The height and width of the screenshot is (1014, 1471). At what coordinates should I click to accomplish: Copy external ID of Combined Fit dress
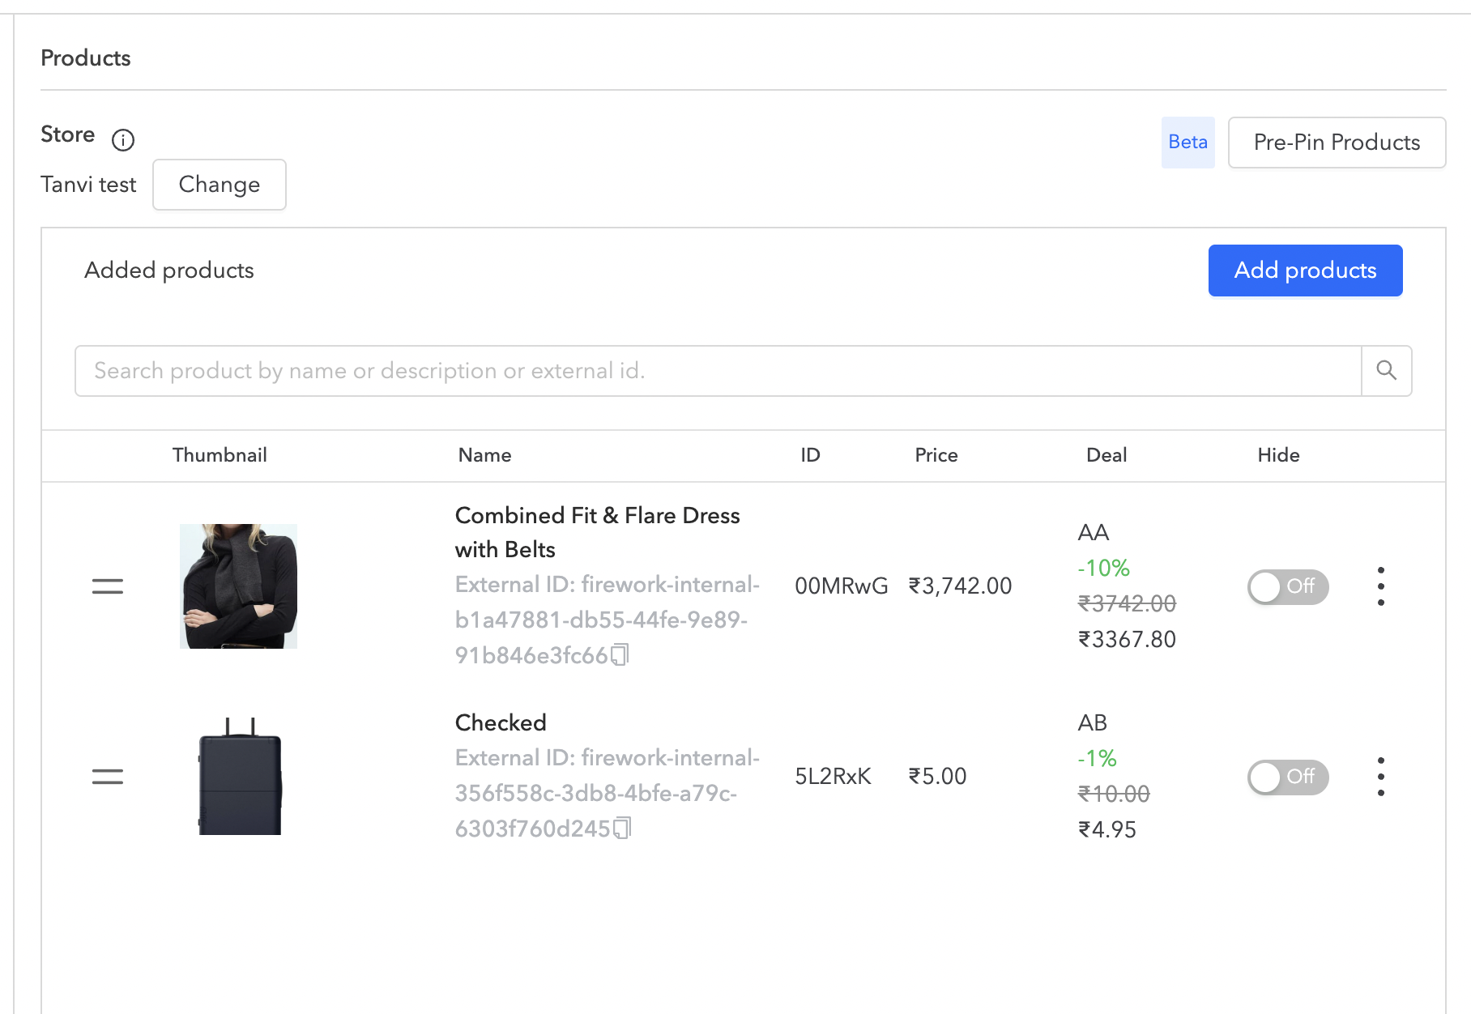620,654
